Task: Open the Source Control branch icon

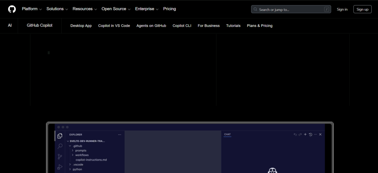Action: click(60, 157)
